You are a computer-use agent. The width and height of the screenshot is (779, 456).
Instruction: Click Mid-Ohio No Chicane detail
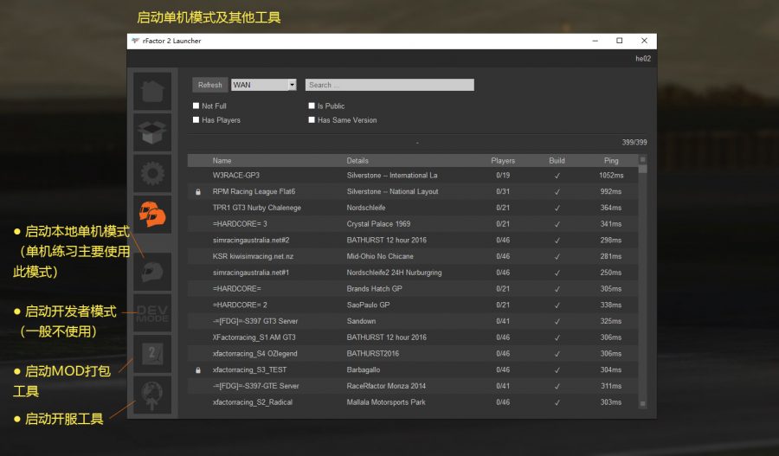380,256
